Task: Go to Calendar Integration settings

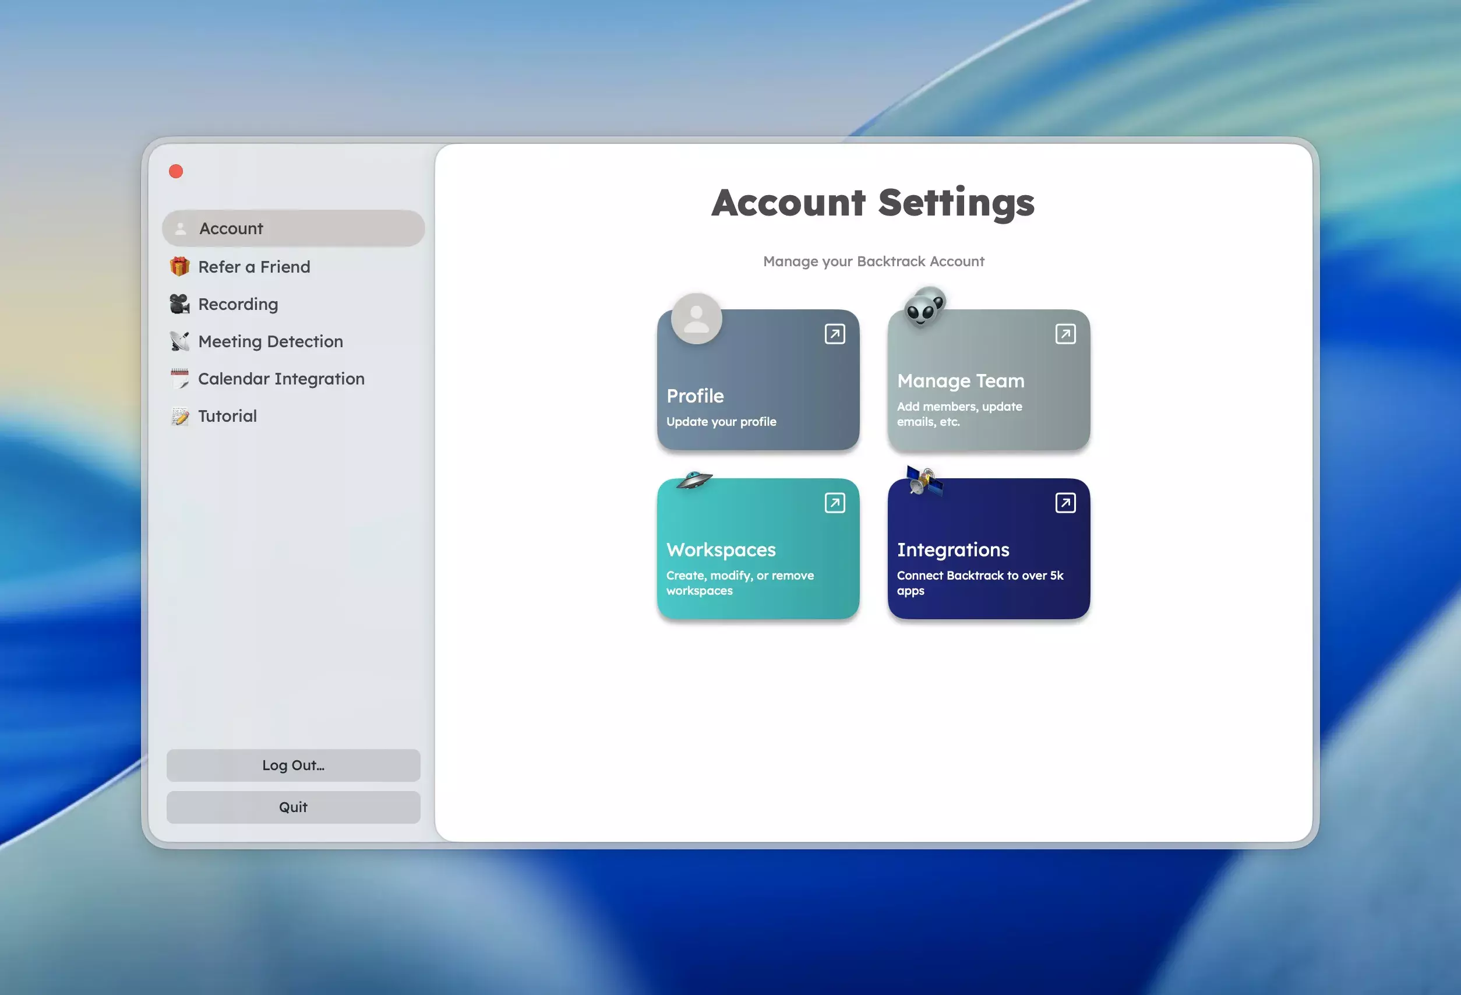Action: [x=280, y=379]
